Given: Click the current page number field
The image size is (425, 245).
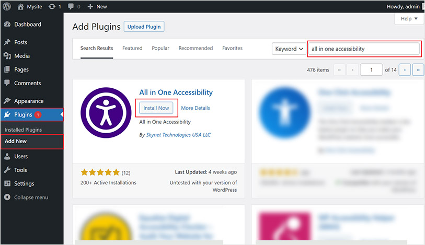Looking at the screenshot, I should [371, 70].
